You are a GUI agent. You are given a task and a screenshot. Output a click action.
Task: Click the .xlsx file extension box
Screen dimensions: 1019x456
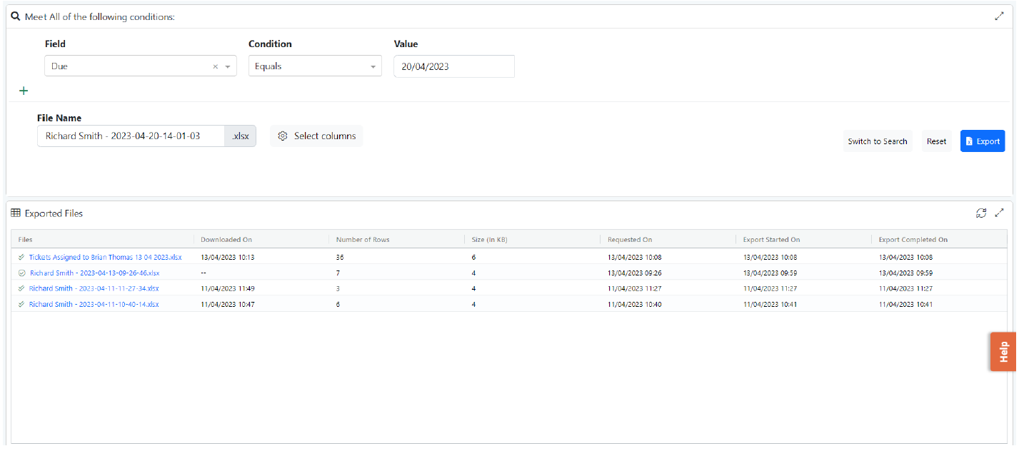coord(240,136)
